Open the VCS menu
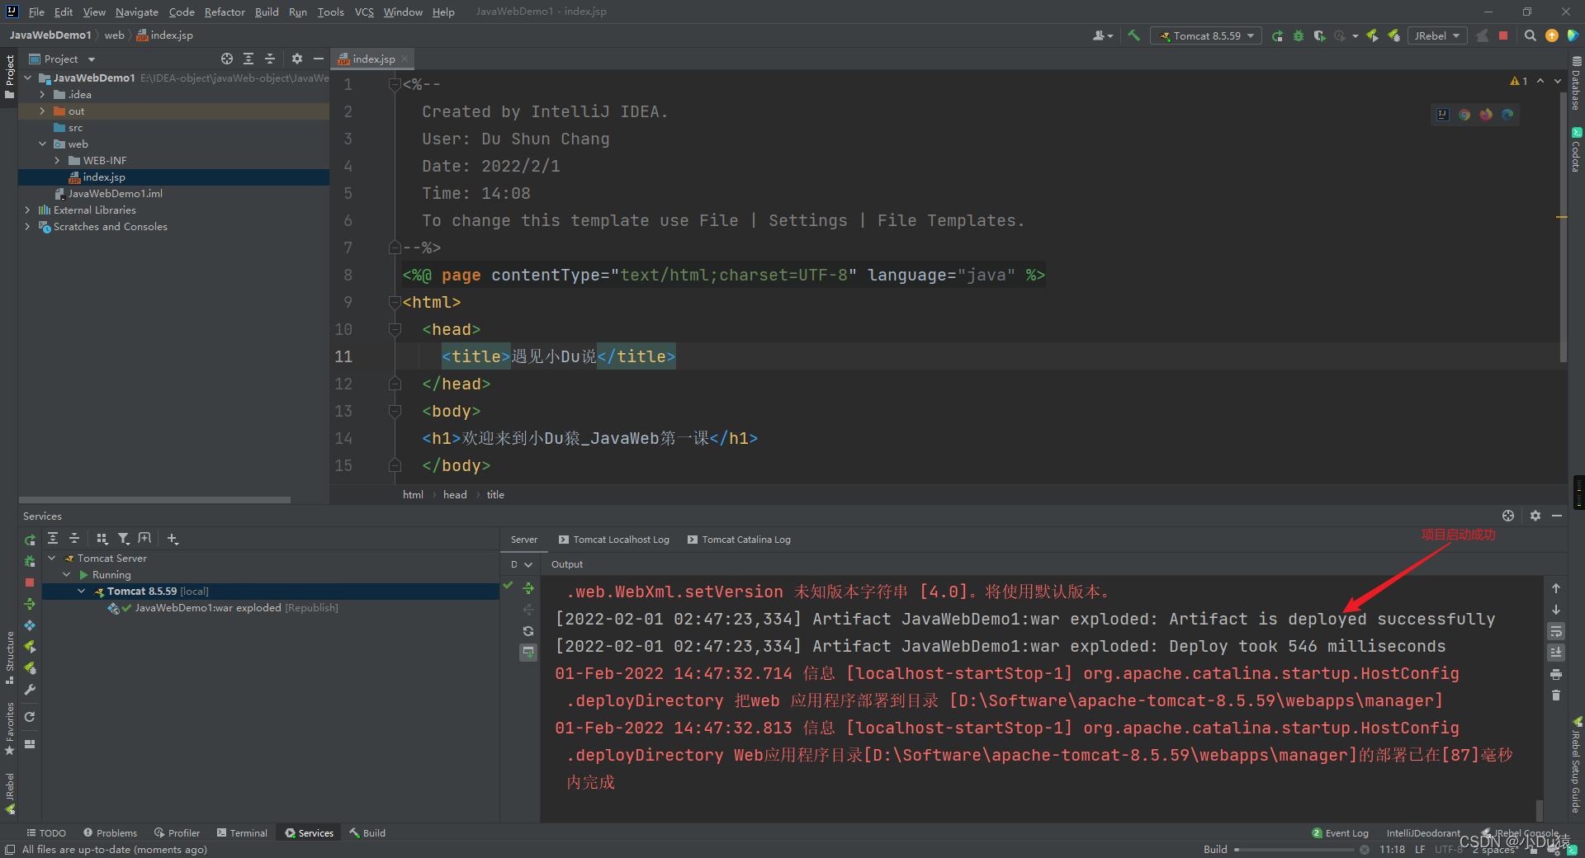This screenshot has height=858, width=1585. click(x=364, y=12)
